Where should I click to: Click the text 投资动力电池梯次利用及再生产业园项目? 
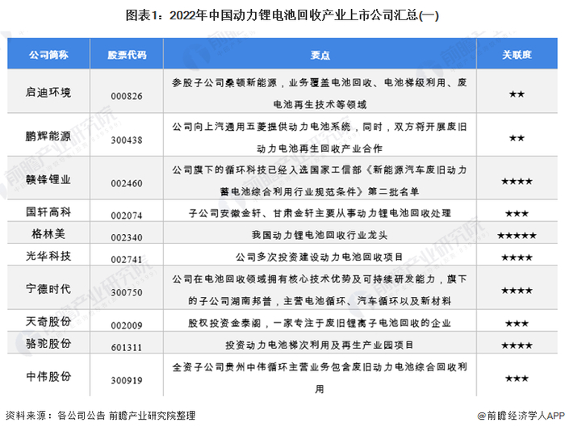320,345
